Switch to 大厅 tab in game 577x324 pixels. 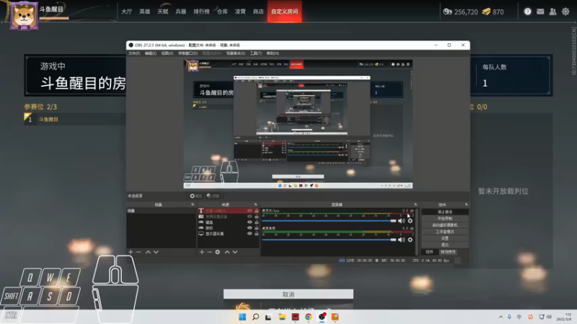click(127, 12)
